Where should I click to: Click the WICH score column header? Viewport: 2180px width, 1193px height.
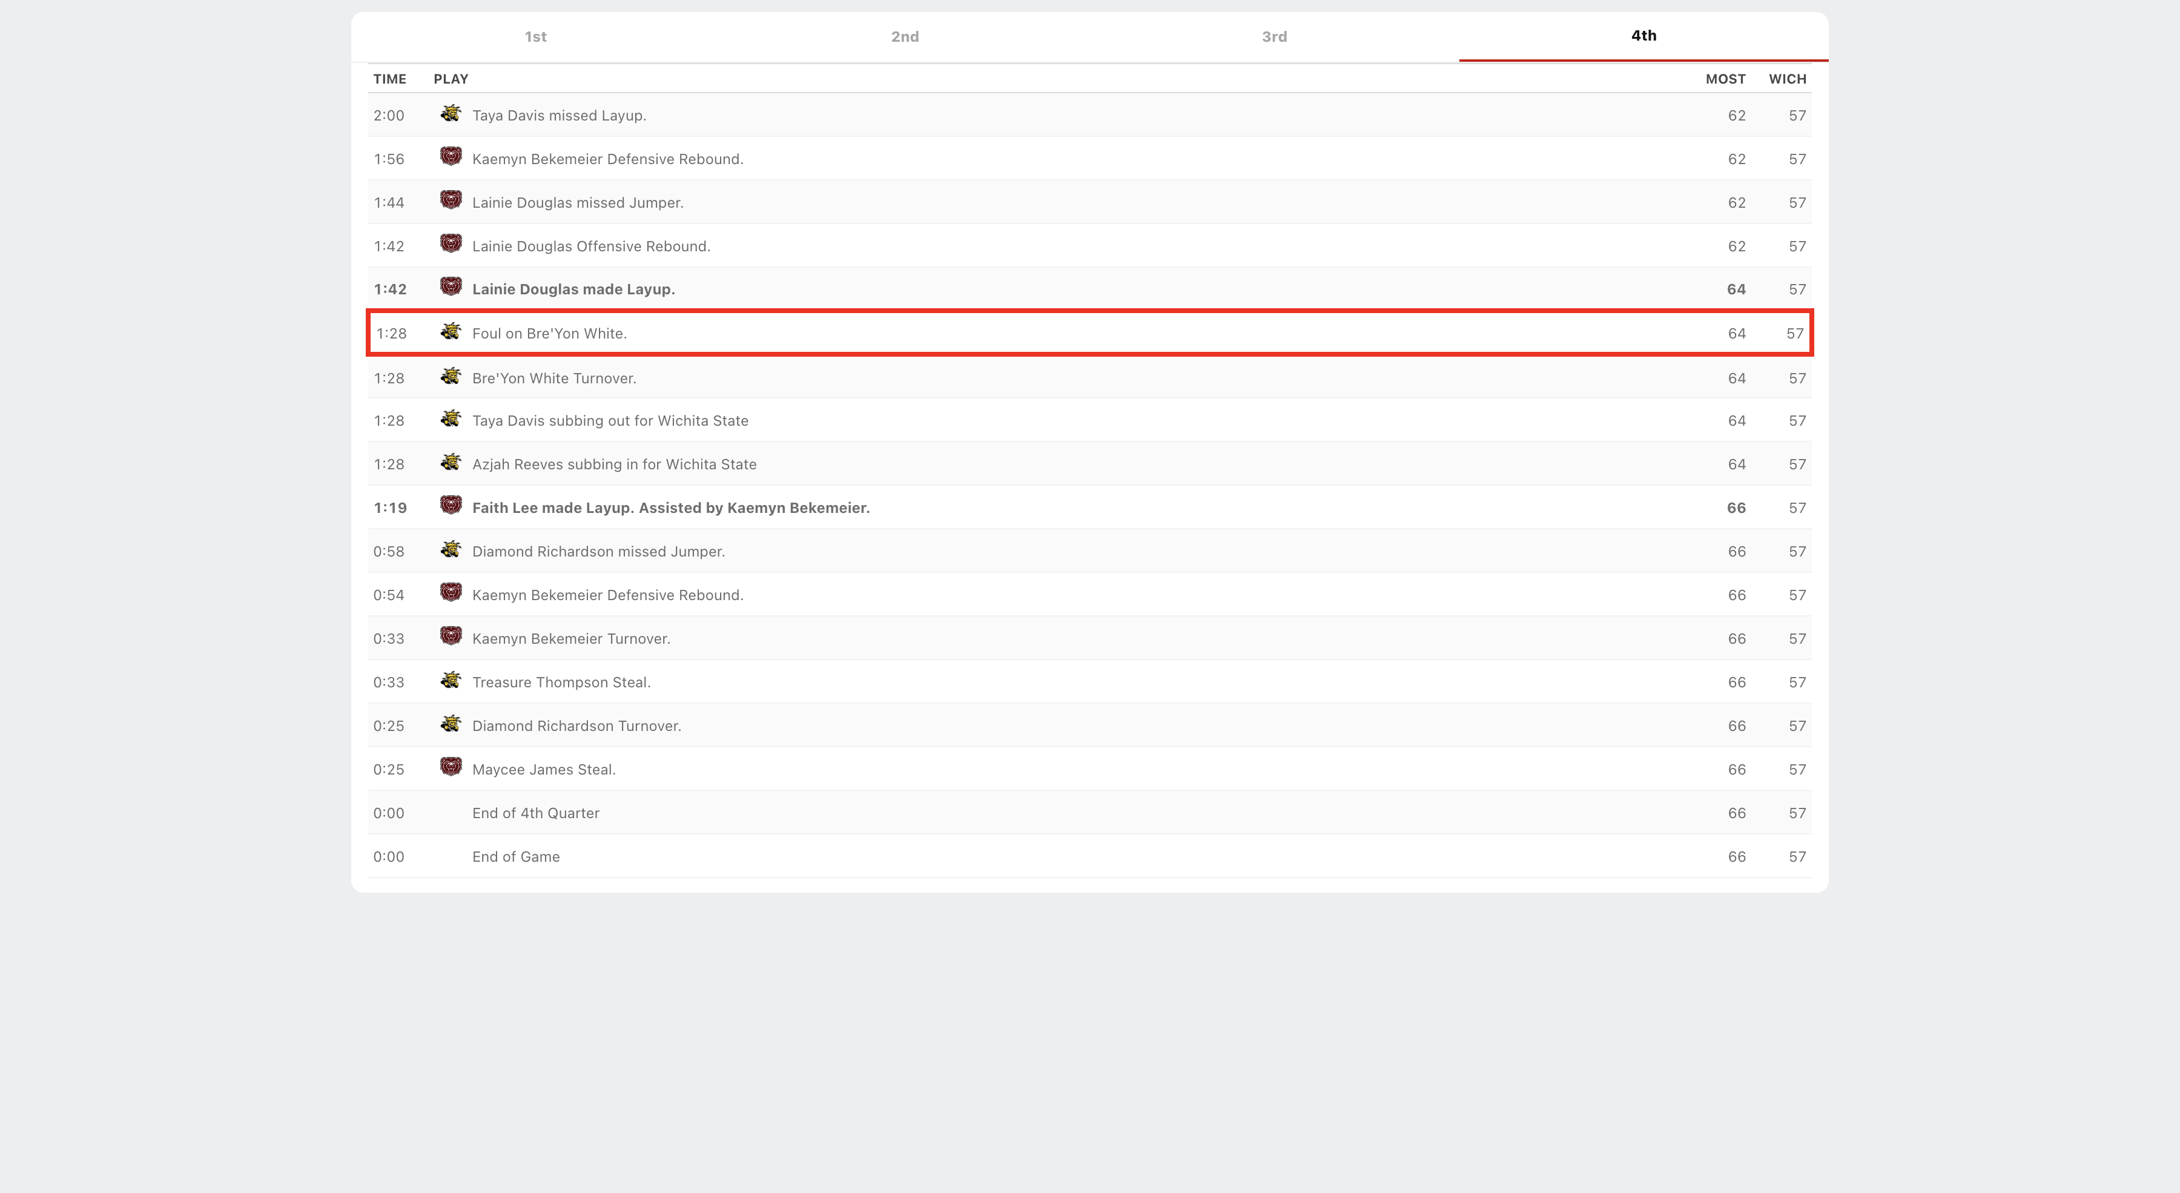(1786, 79)
